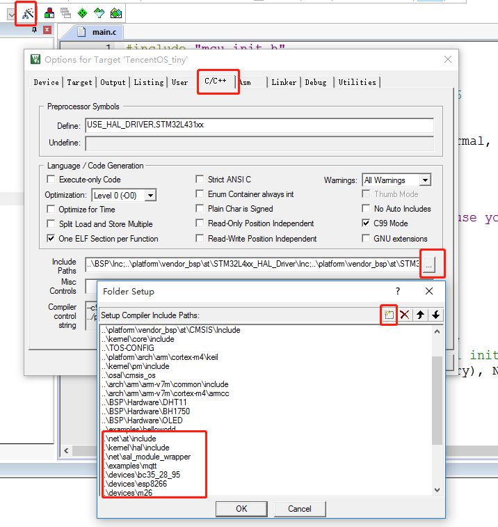Viewport: 498px width, 527px height.
Task: Click the Manage Multi-Project Workspace icon
Action: click(65, 13)
